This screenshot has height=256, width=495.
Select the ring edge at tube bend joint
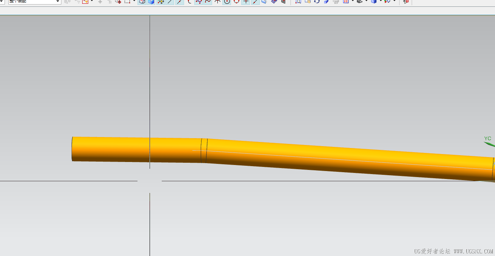(x=204, y=151)
